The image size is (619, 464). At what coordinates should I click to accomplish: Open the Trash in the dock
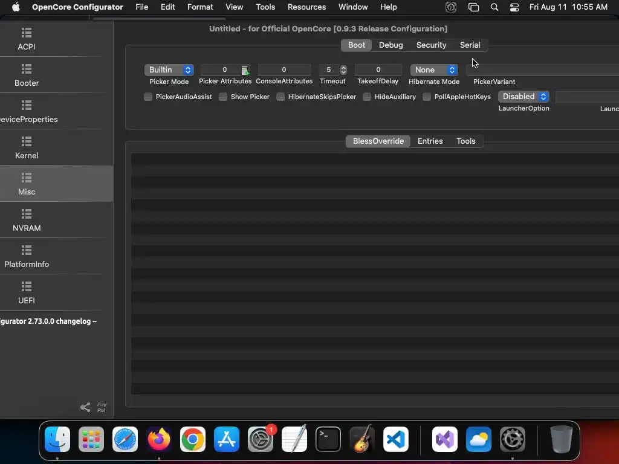click(562, 439)
